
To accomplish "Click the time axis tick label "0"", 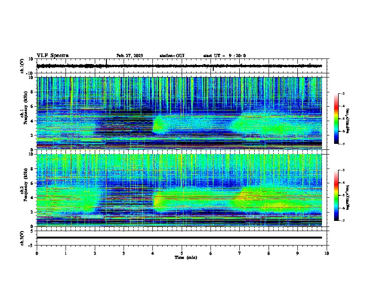I will (37, 253).
